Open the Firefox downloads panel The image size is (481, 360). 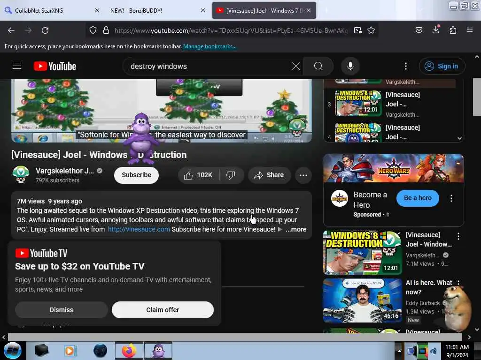coord(436,30)
